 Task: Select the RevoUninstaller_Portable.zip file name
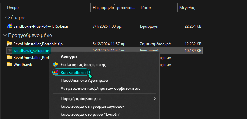pos(38,44)
